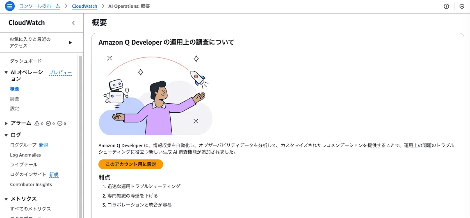
Task: Click the プレビュー badge link
Action: (60, 73)
